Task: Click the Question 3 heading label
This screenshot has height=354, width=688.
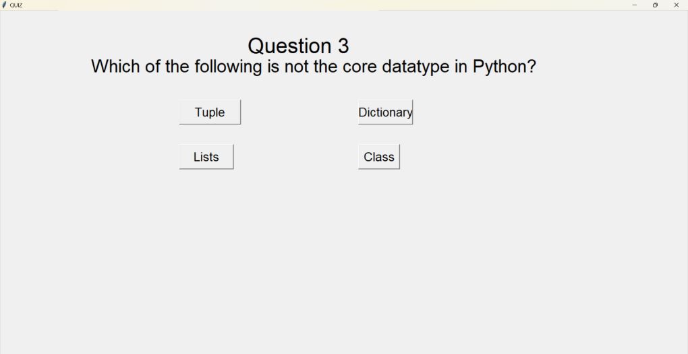Action: (298, 46)
